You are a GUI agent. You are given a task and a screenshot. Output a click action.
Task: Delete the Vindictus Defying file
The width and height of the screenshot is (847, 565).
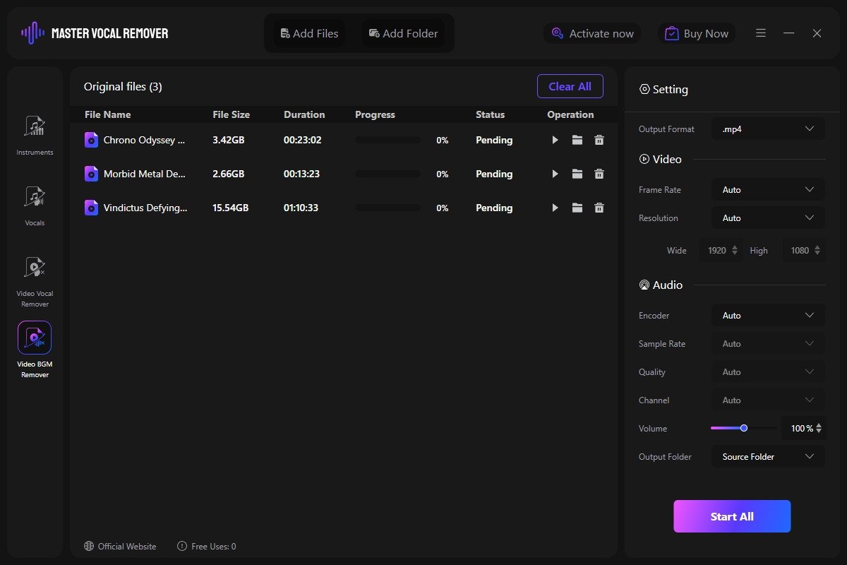point(599,208)
